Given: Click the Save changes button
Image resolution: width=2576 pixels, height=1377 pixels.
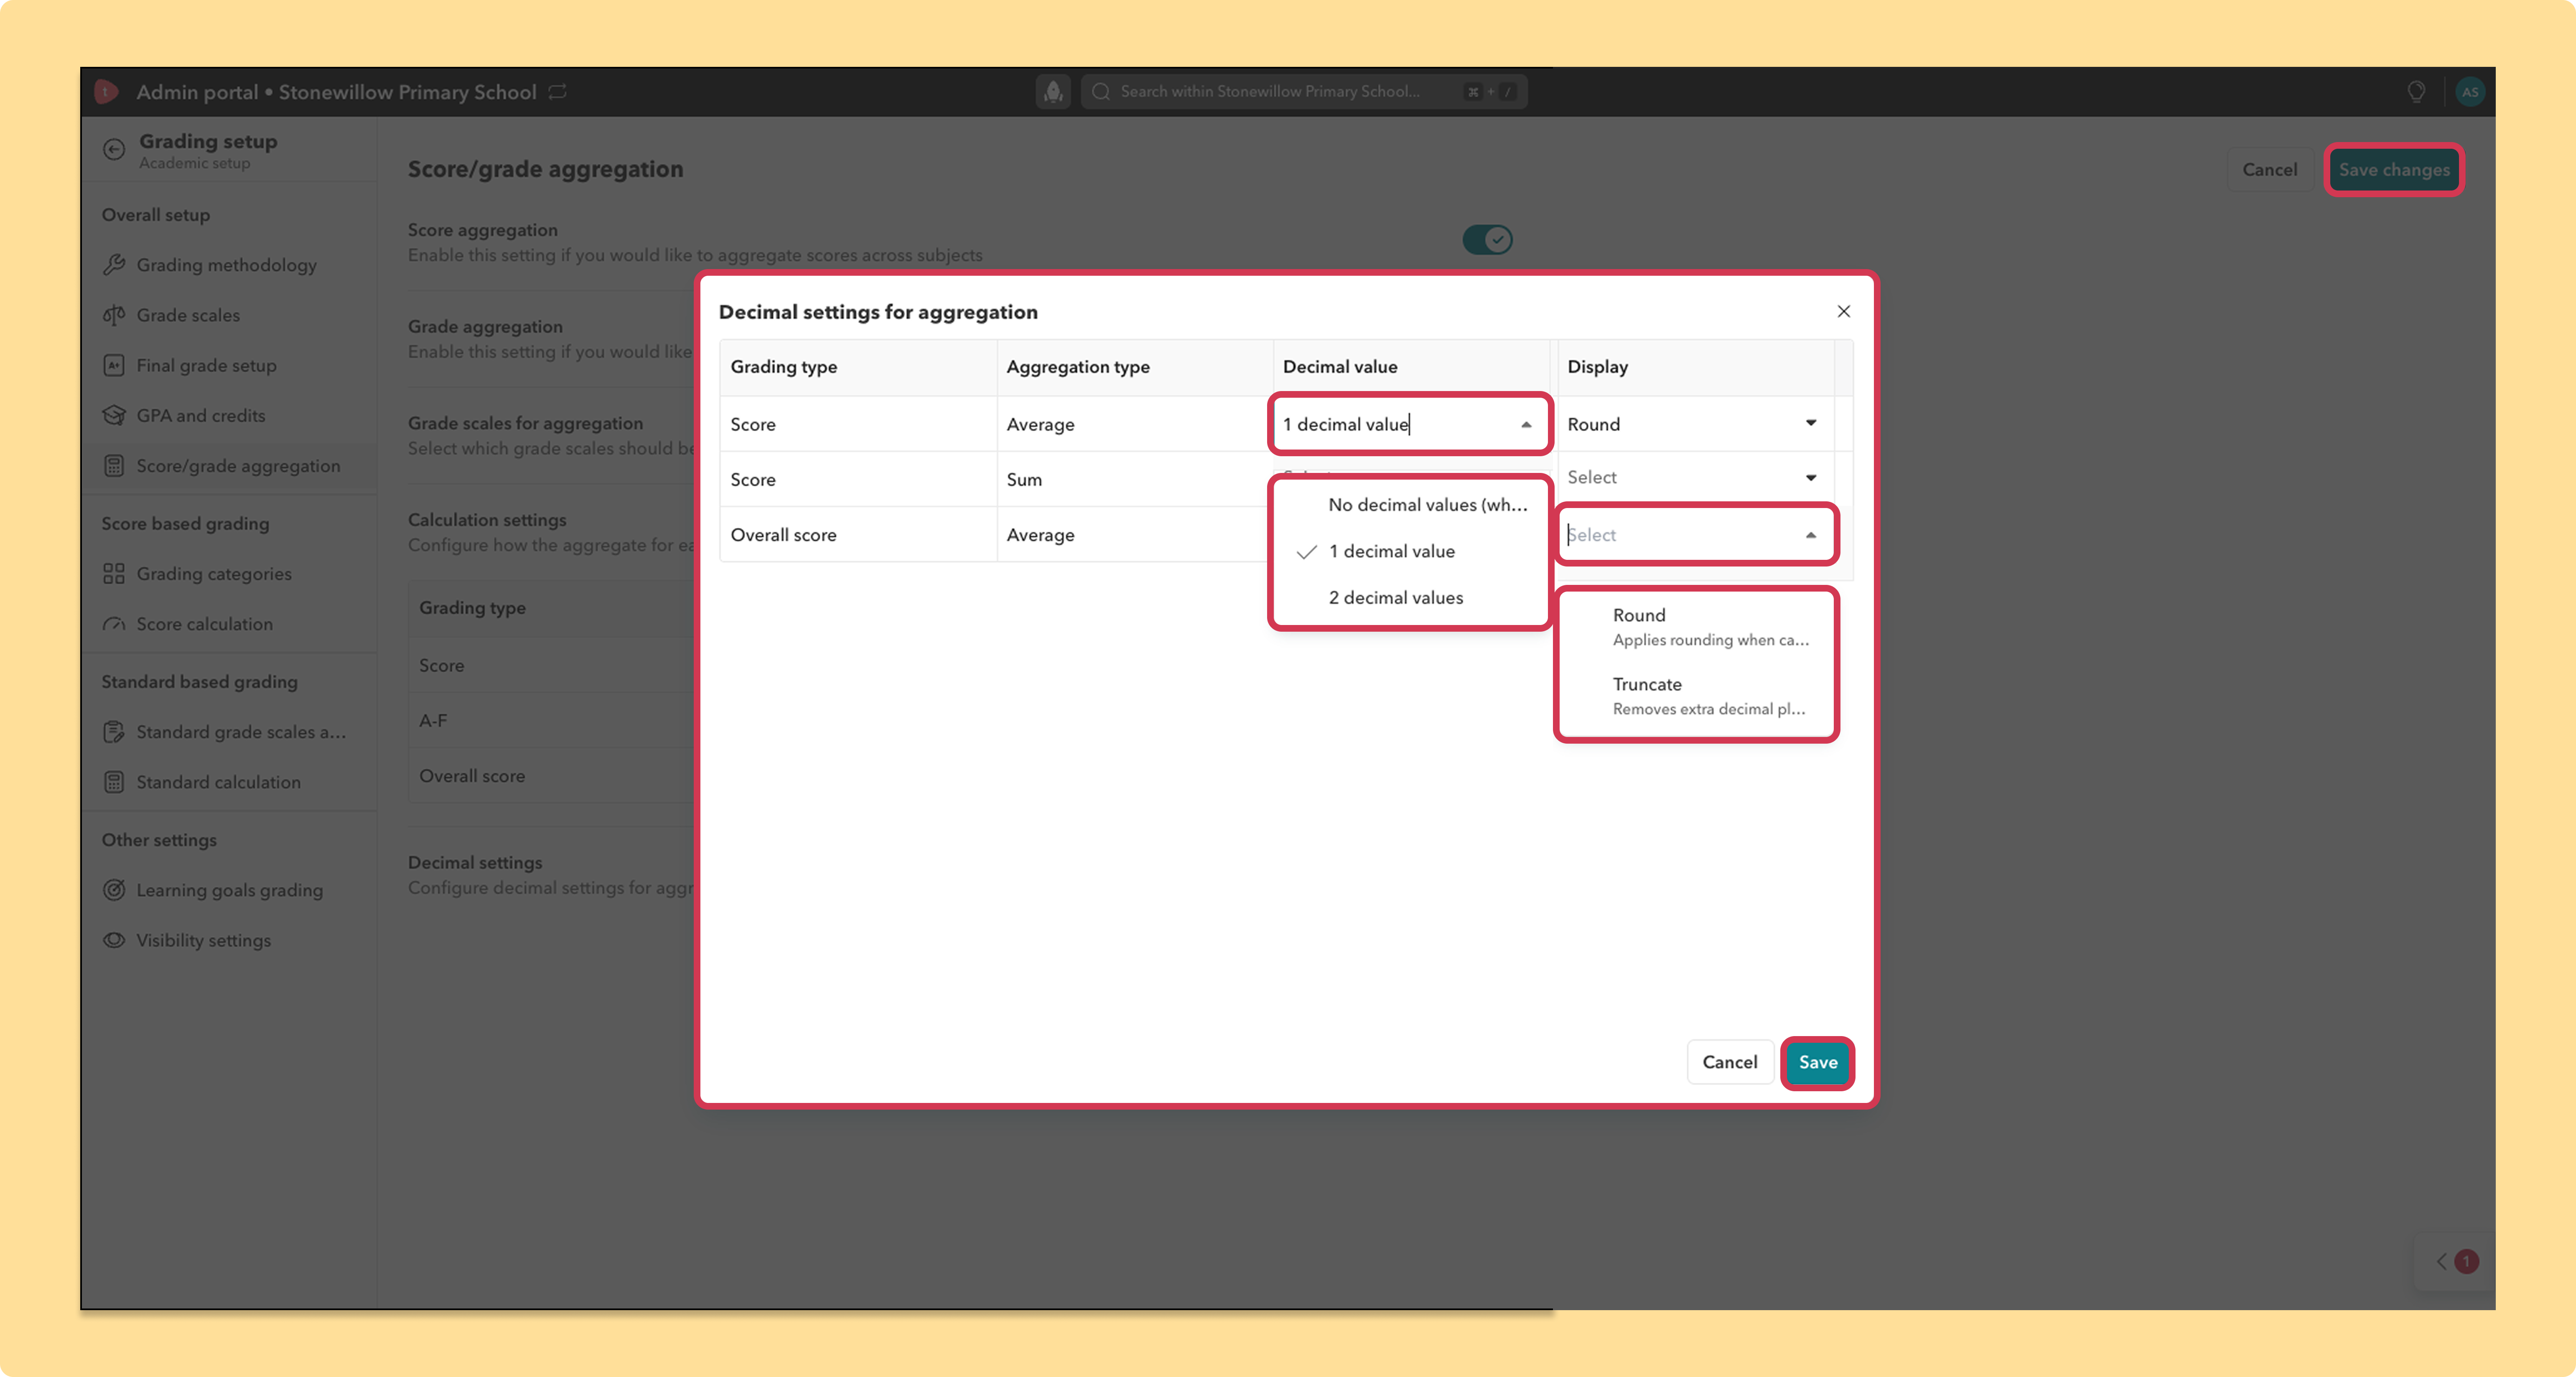Looking at the screenshot, I should [2393, 170].
